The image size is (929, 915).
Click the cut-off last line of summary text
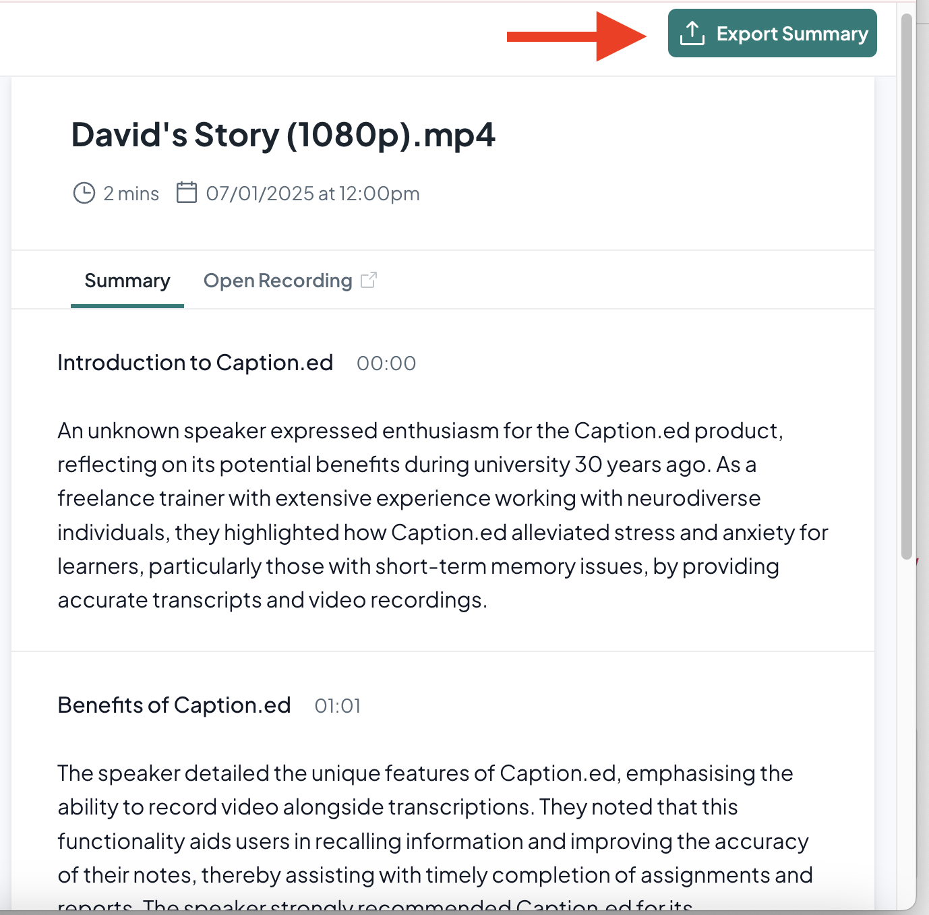tap(376, 905)
